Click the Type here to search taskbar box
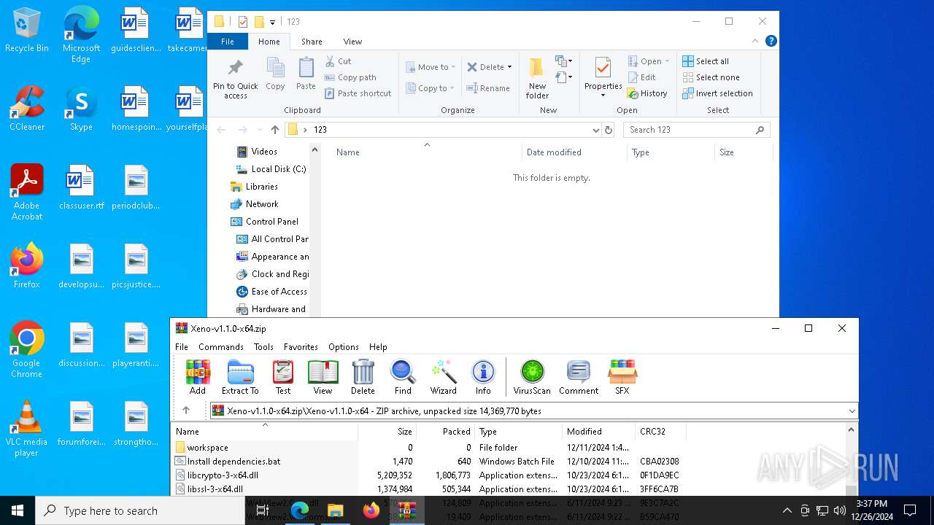 [140, 510]
